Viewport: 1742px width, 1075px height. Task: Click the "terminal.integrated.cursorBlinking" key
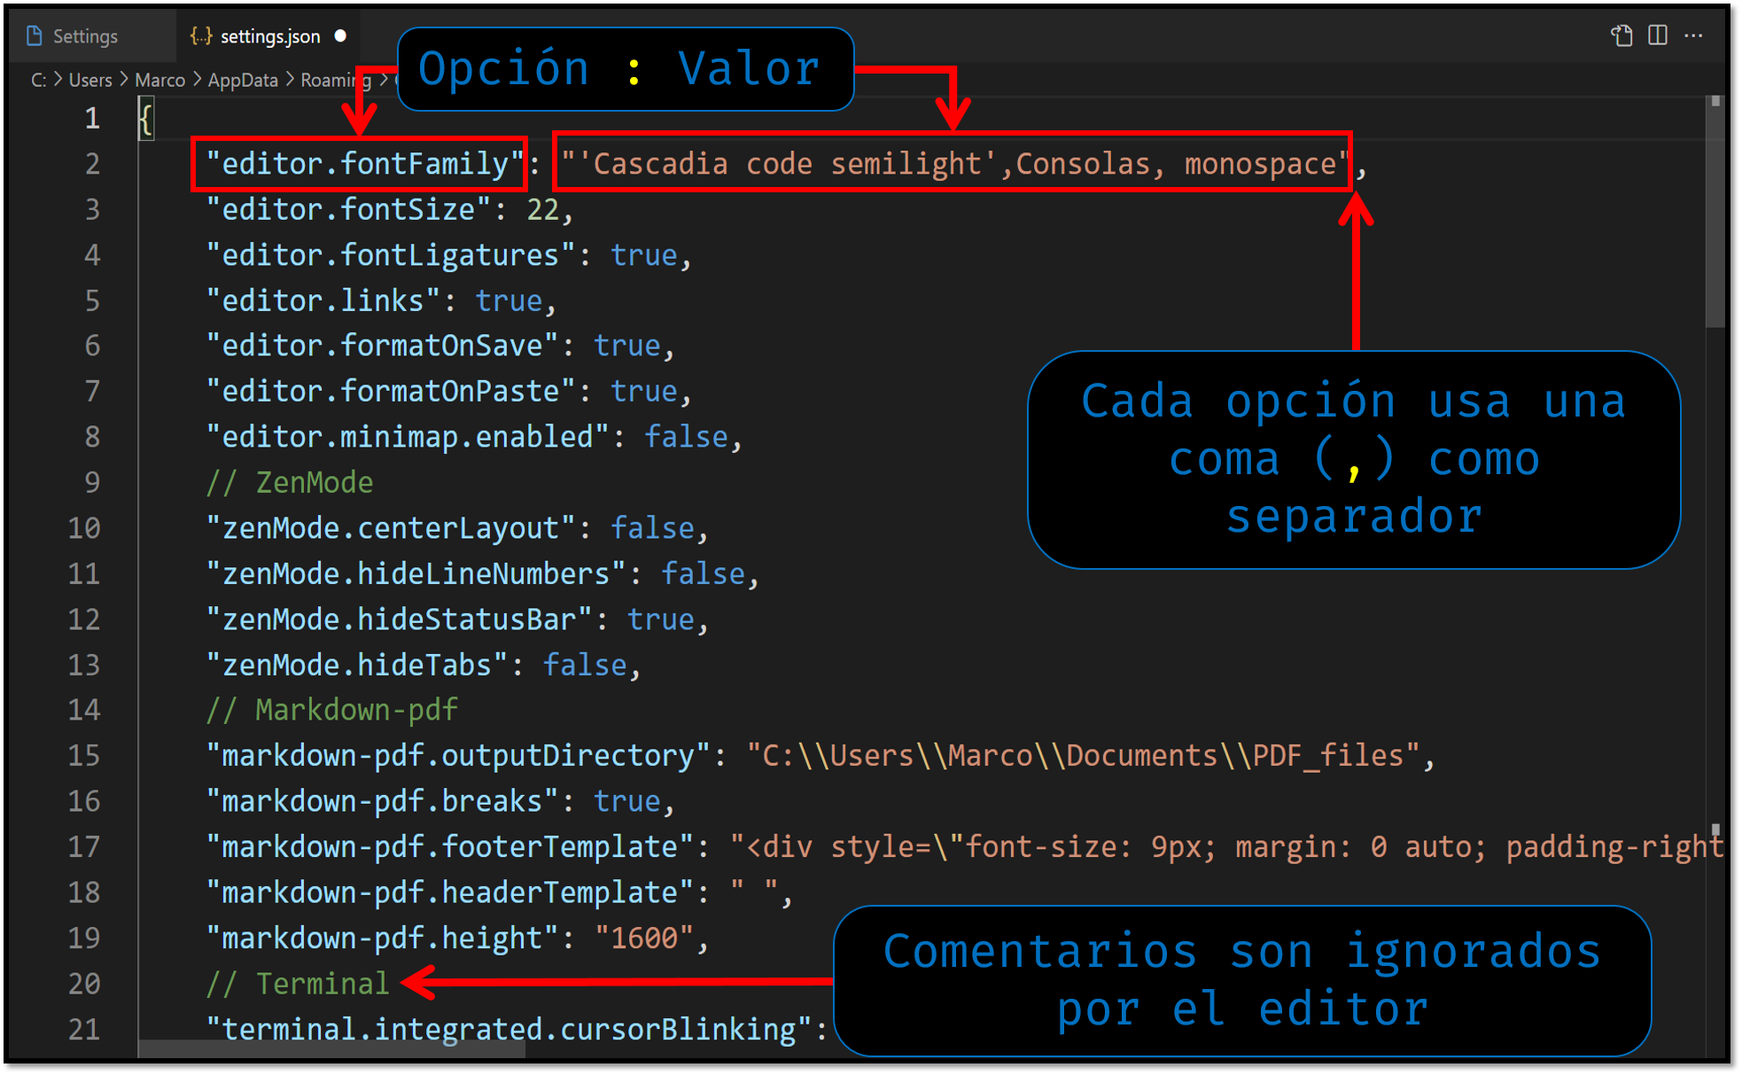(509, 1030)
